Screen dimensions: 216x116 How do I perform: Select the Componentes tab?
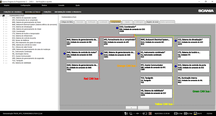click(x=116, y=22)
